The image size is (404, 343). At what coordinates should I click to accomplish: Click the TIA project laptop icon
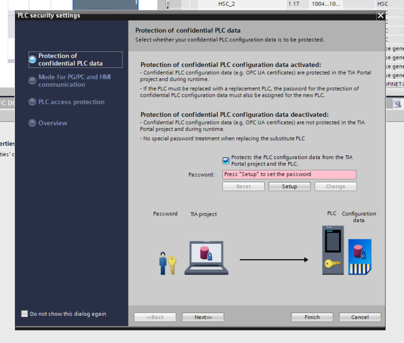[x=206, y=258]
